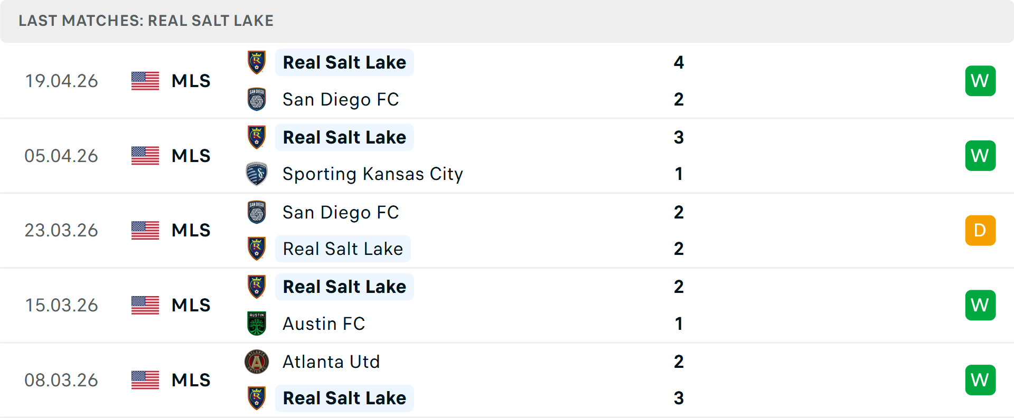The image size is (1014, 418).
Task: Select the San Diego FC club logo
Action: tap(256, 99)
